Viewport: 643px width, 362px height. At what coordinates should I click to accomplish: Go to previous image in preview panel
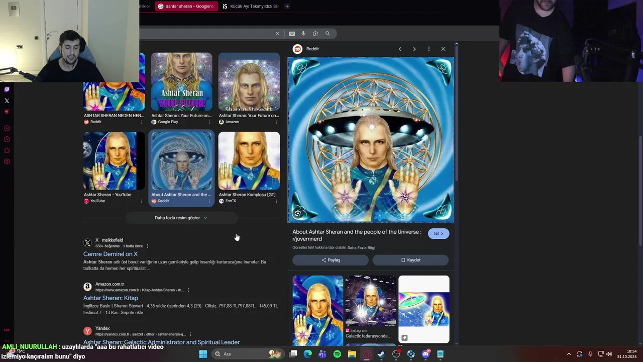[400, 49]
